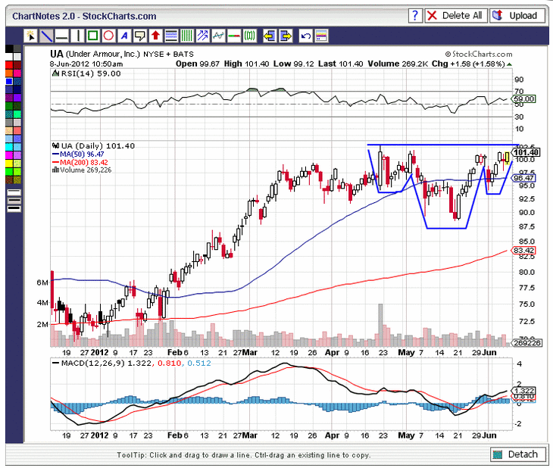The image size is (553, 468).
Task: Select the text annotation tool
Action: [x=124, y=36]
